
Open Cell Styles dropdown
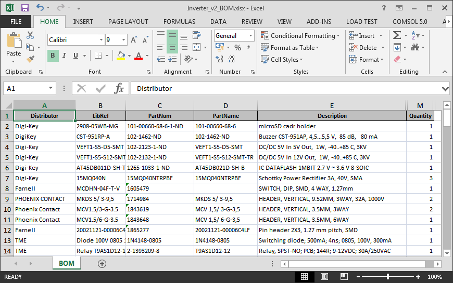click(282, 59)
